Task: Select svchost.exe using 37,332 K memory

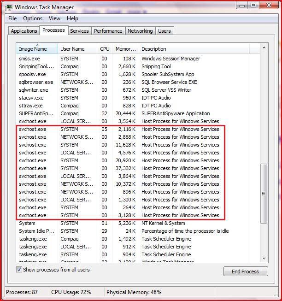Action: point(138,168)
